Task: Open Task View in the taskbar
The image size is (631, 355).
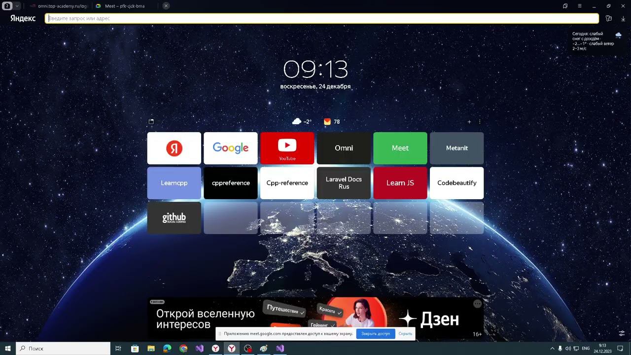Action: coord(118,349)
